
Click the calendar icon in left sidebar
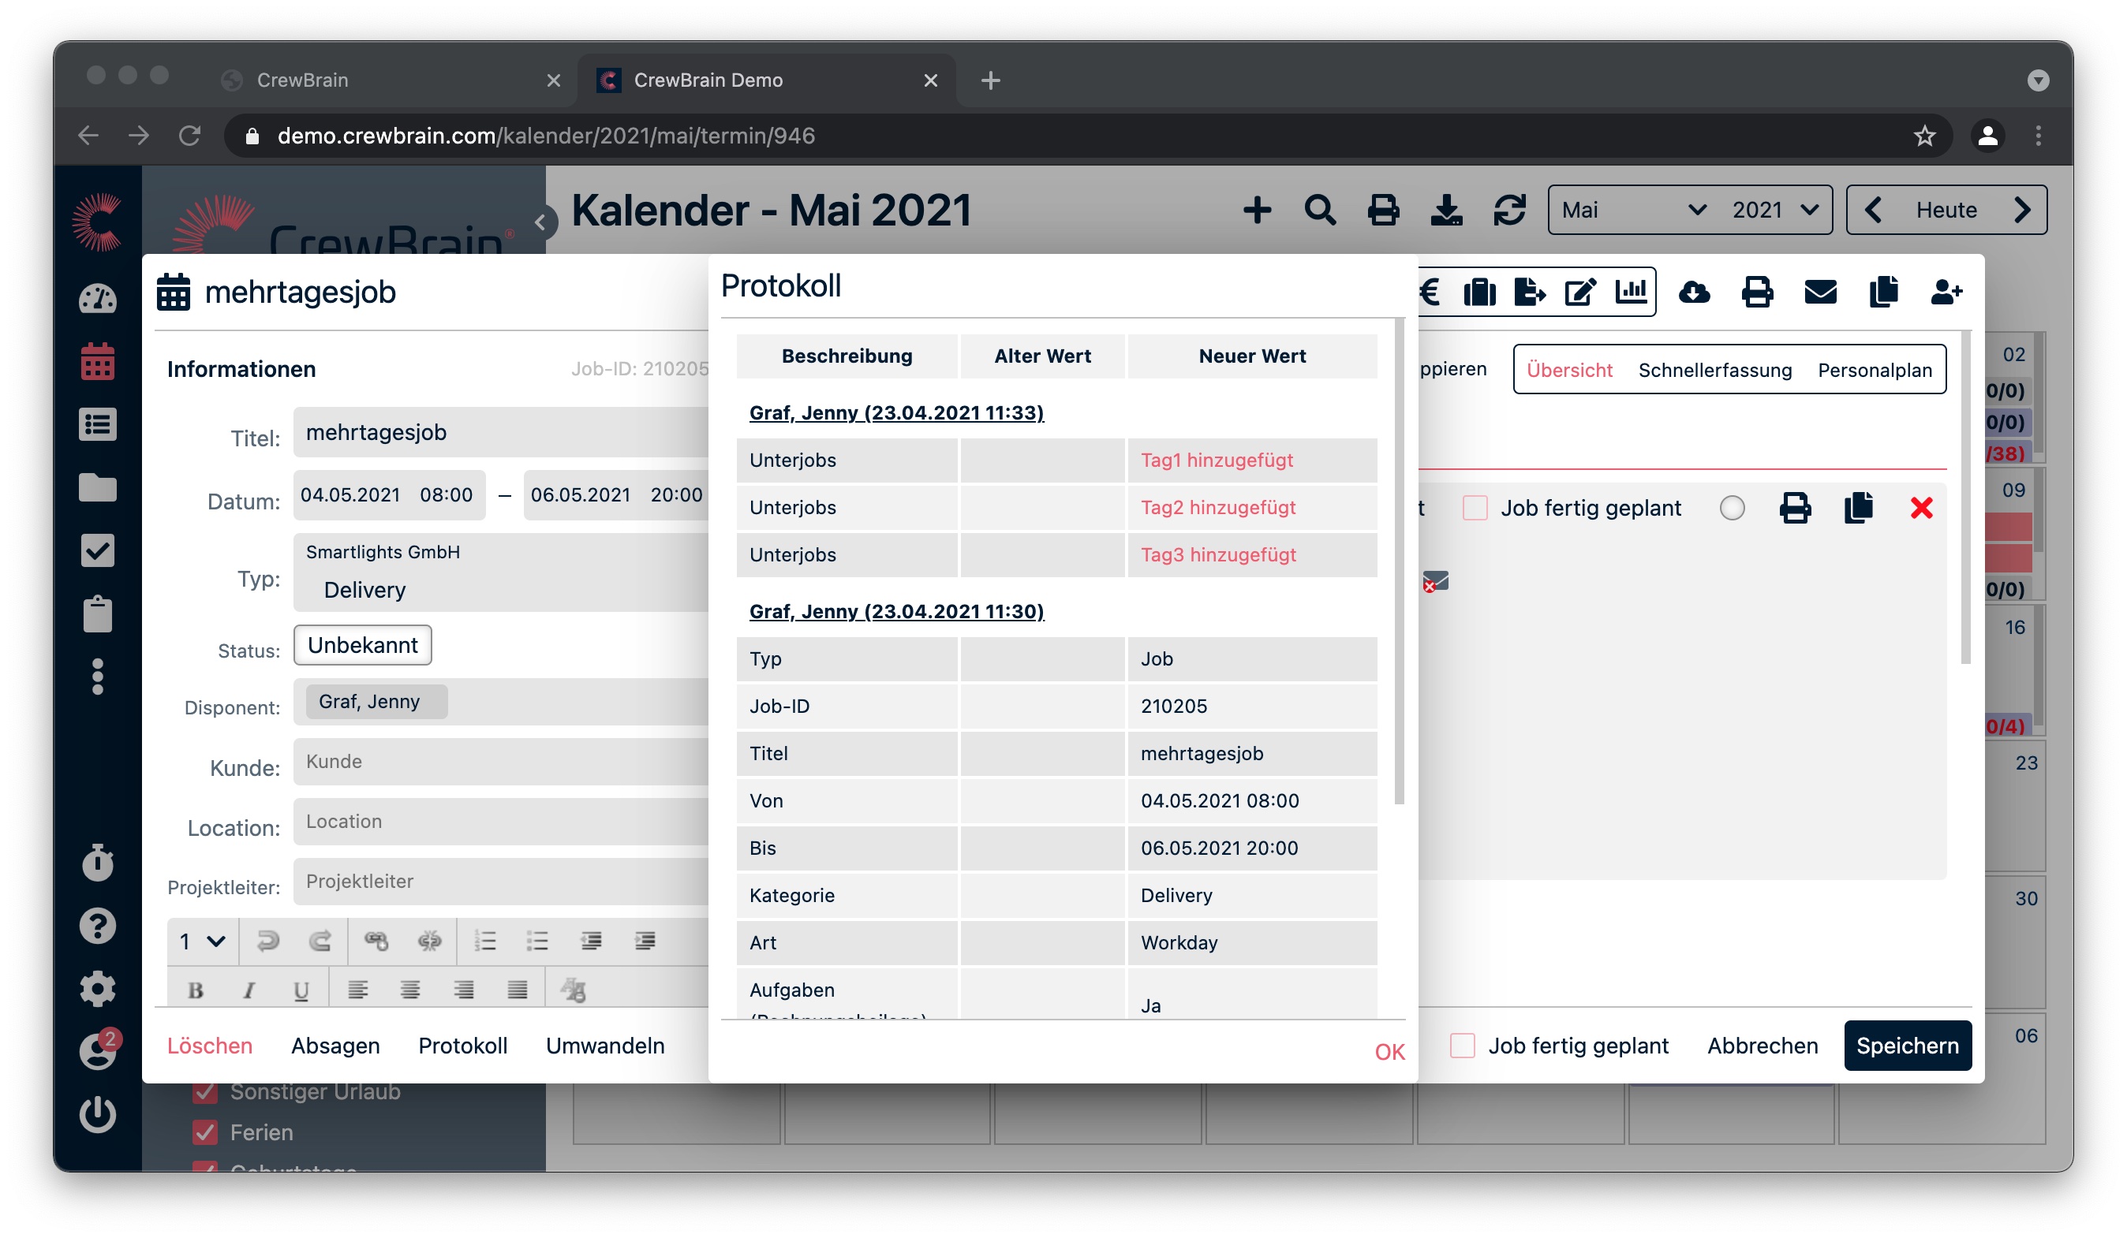[98, 362]
